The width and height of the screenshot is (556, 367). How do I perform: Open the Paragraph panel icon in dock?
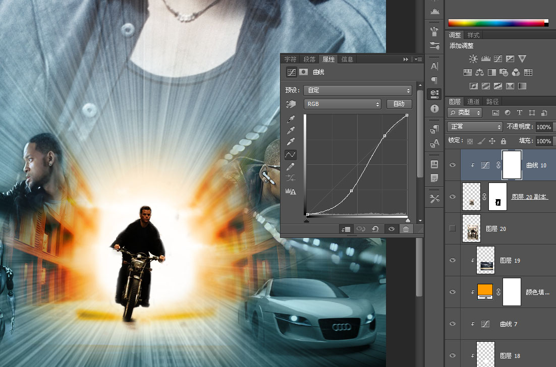(434, 80)
